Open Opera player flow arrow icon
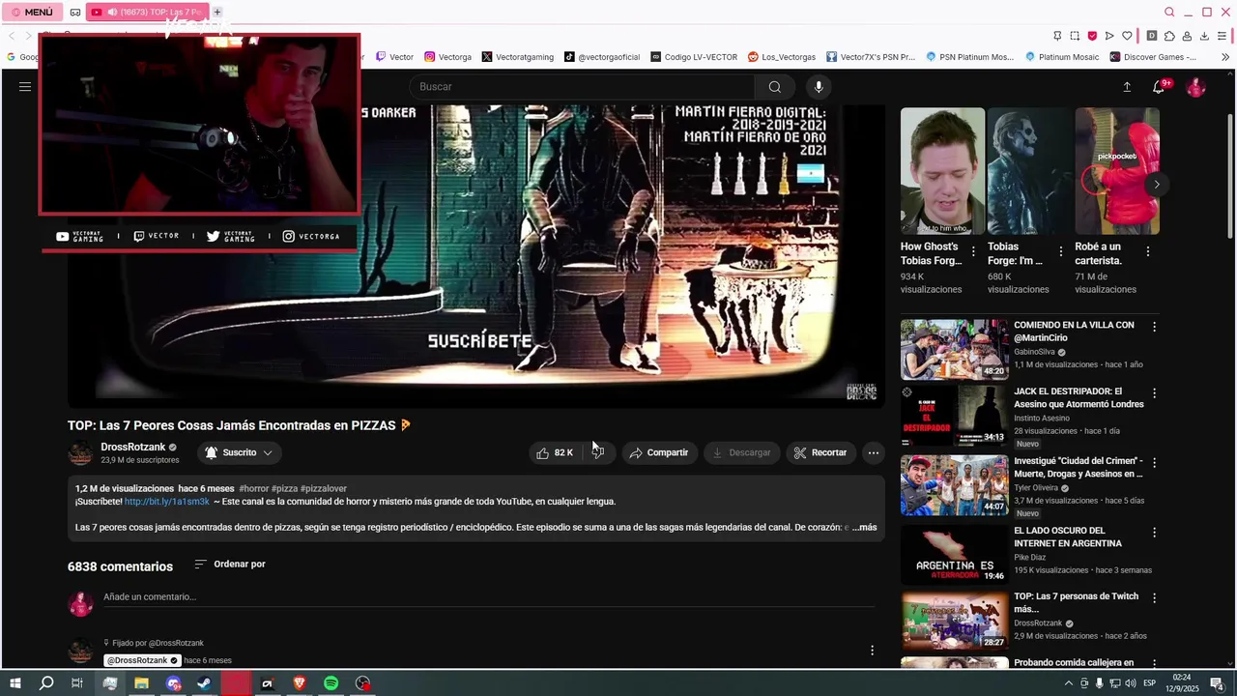The width and height of the screenshot is (1237, 696). click(1109, 36)
